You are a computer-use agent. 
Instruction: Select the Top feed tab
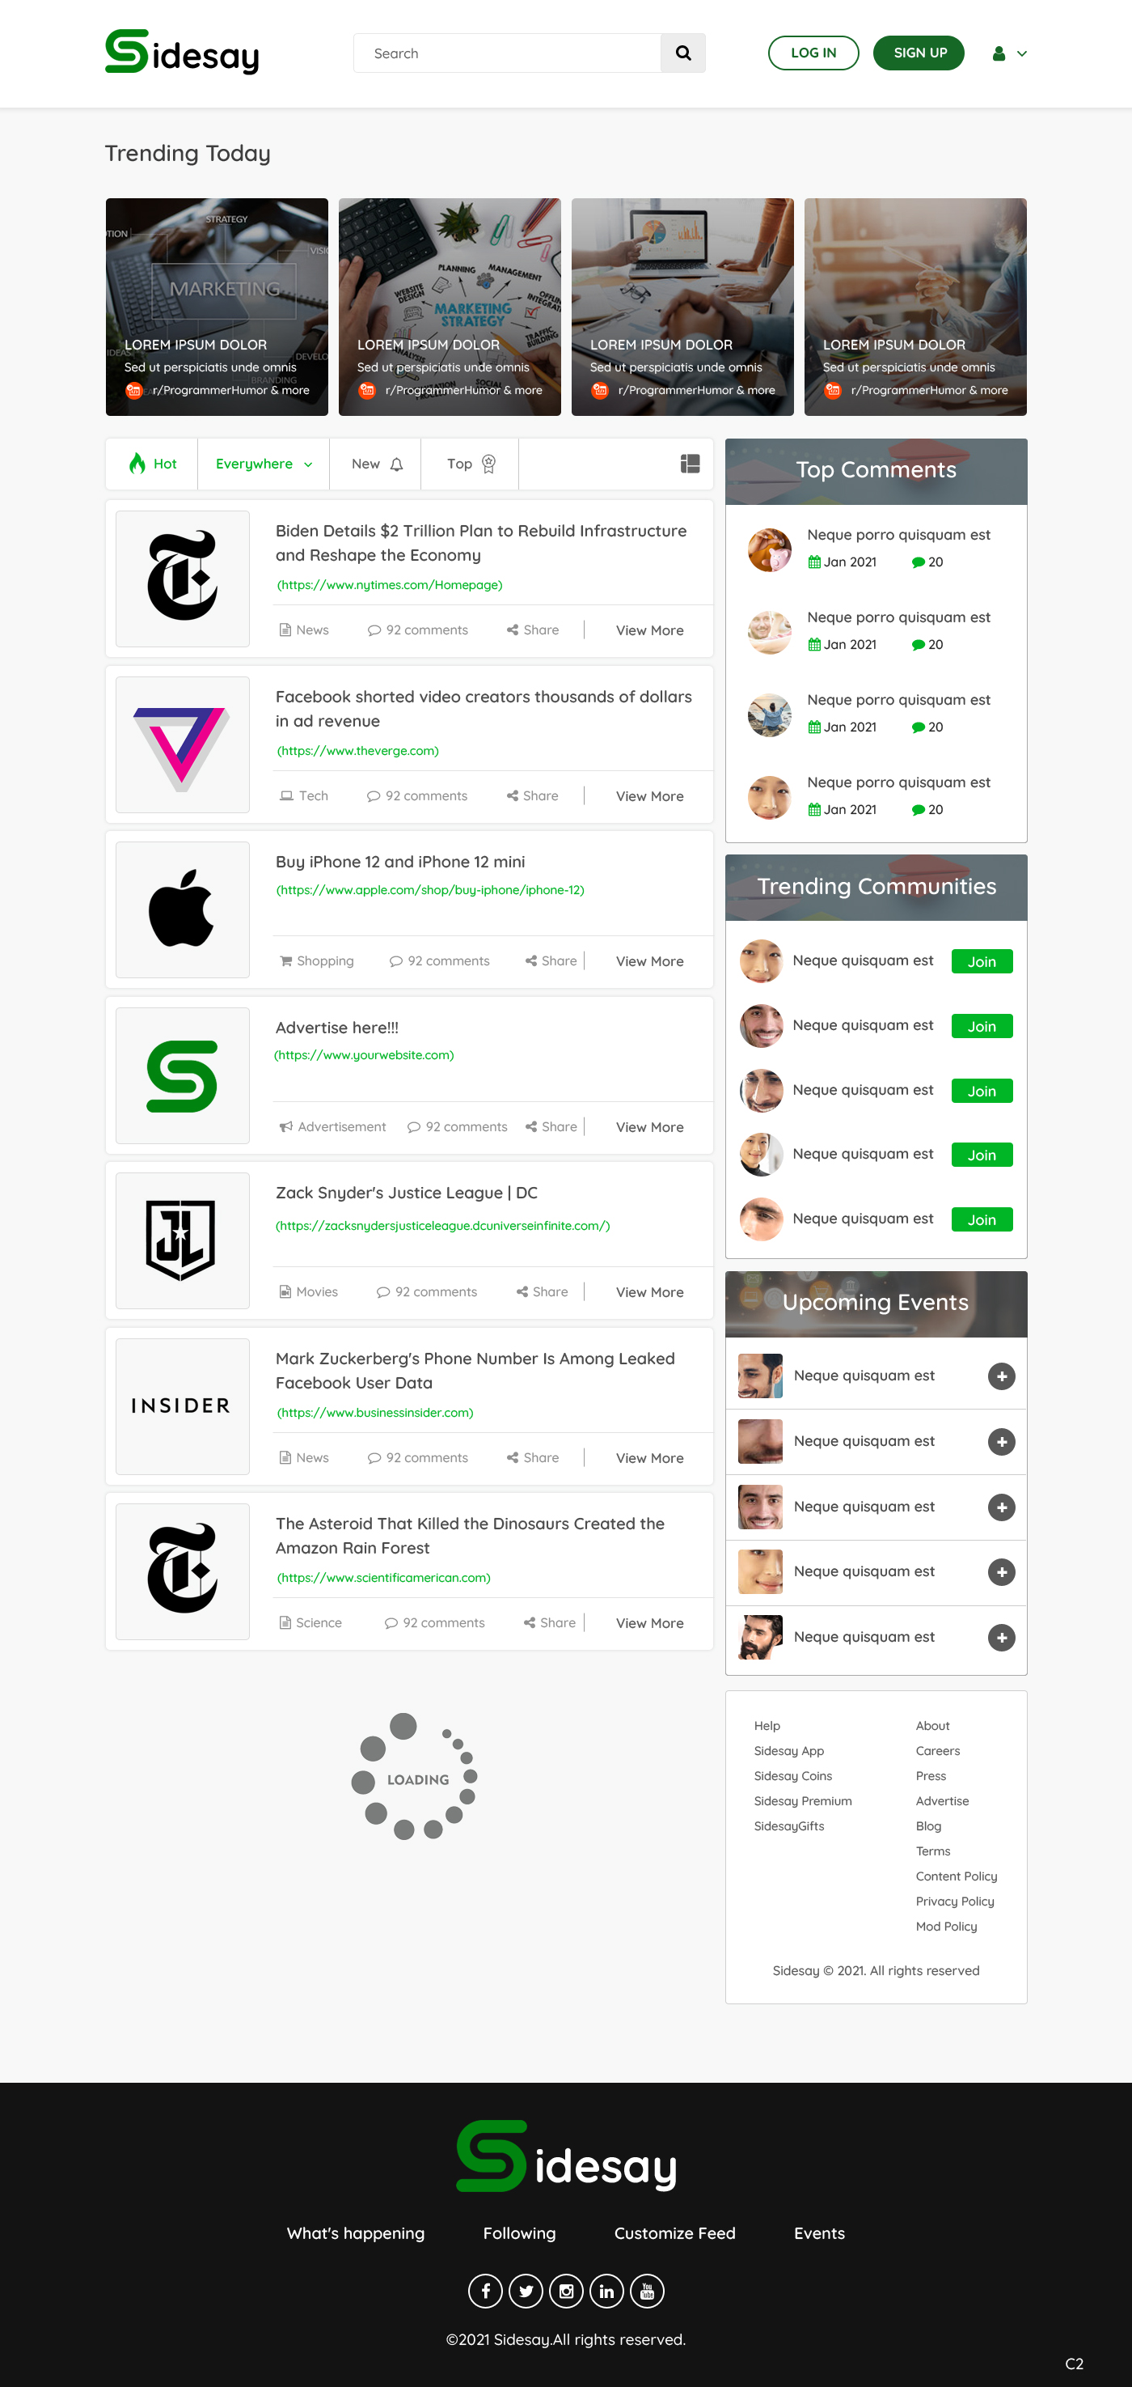[x=471, y=464]
